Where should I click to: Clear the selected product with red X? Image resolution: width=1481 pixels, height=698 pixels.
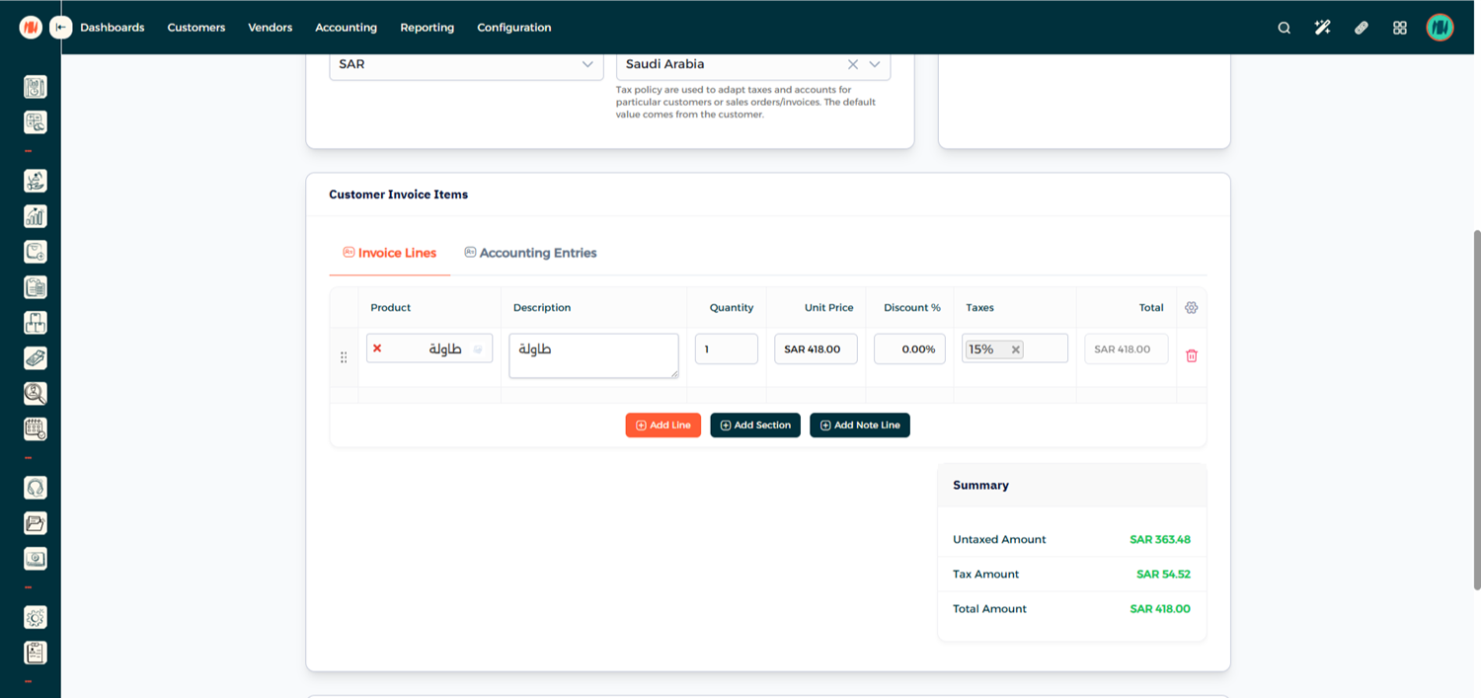tap(377, 349)
